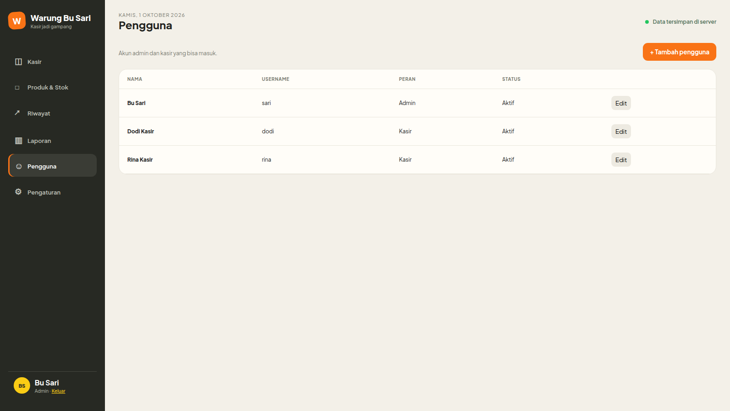Click the name Rina Kasir
This screenshot has width=730, height=411.
(x=140, y=160)
